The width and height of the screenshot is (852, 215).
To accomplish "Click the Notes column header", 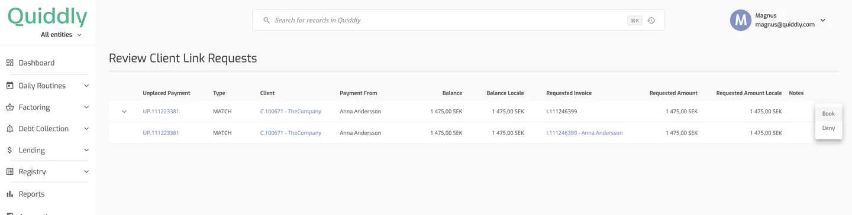I will point(796,93).
